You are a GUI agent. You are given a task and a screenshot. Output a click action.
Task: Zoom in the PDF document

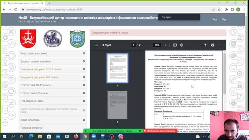[165, 45]
